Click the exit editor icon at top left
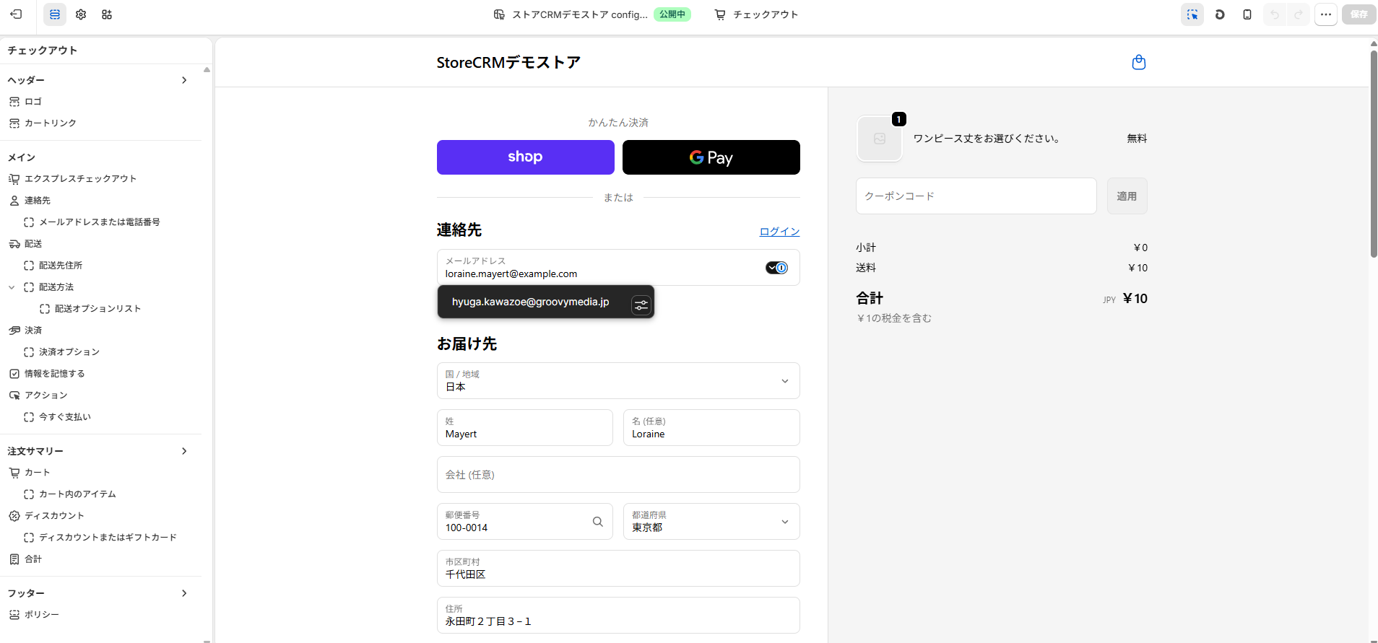1378x643 pixels. (x=16, y=14)
